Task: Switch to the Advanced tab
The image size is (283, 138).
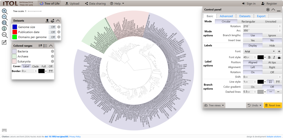Action: [226, 16]
